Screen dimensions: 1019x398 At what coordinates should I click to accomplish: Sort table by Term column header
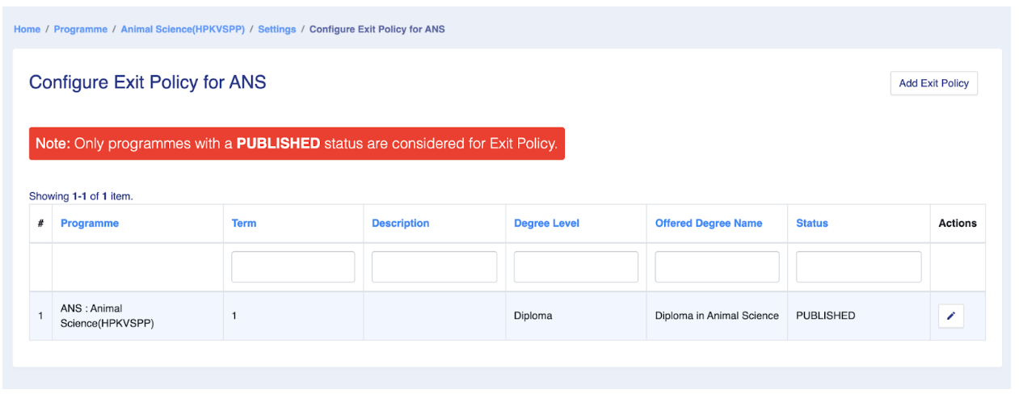[244, 224]
